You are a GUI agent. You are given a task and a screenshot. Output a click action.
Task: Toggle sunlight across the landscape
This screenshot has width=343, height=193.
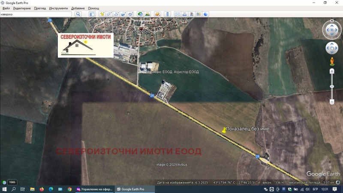coord(147,14)
